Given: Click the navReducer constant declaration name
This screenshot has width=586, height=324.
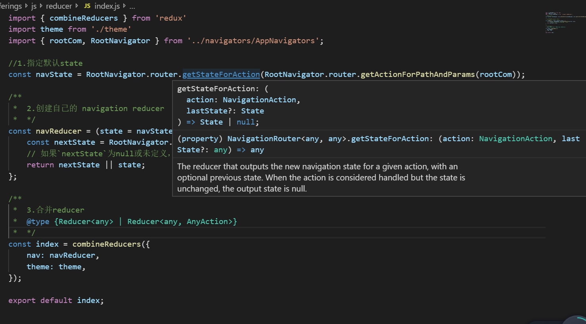Looking at the screenshot, I should point(58,131).
